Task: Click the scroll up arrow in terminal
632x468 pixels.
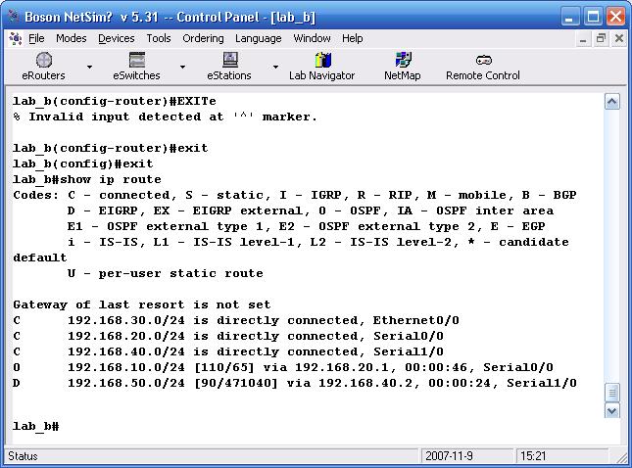Action: [611, 102]
